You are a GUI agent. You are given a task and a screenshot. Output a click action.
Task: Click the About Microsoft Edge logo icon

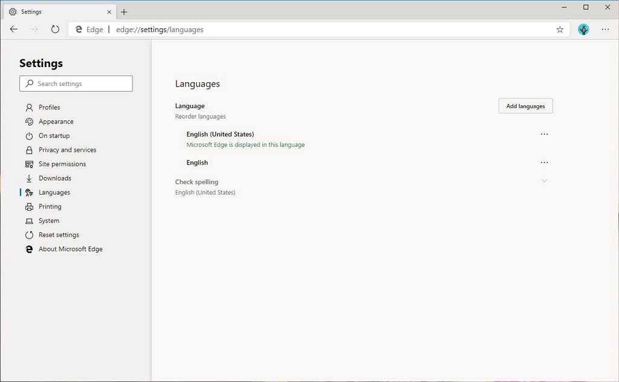click(x=29, y=249)
